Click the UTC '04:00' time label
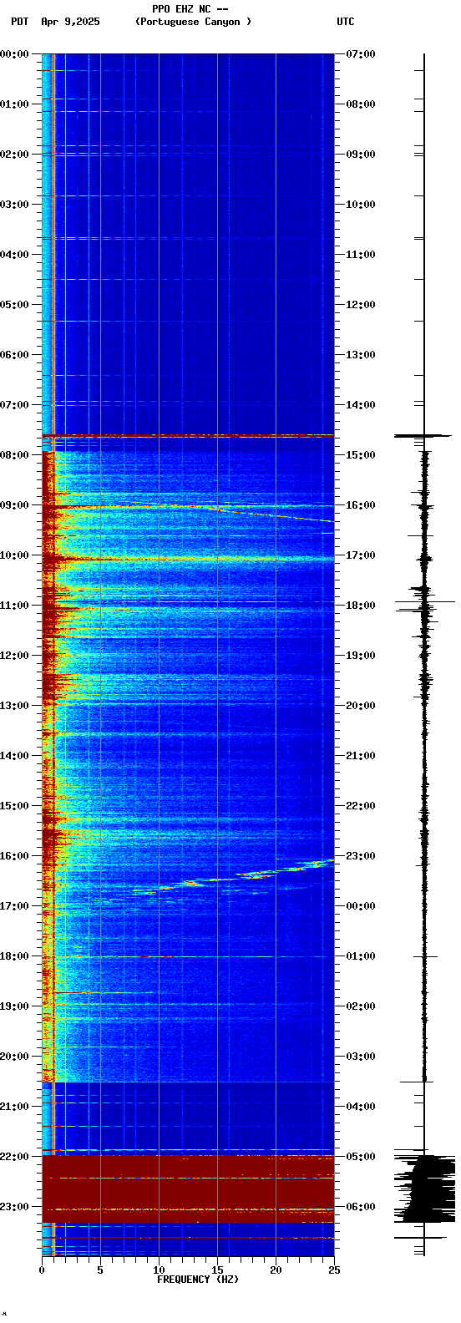The width and height of the screenshot is (461, 1323). click(360, 1107)
